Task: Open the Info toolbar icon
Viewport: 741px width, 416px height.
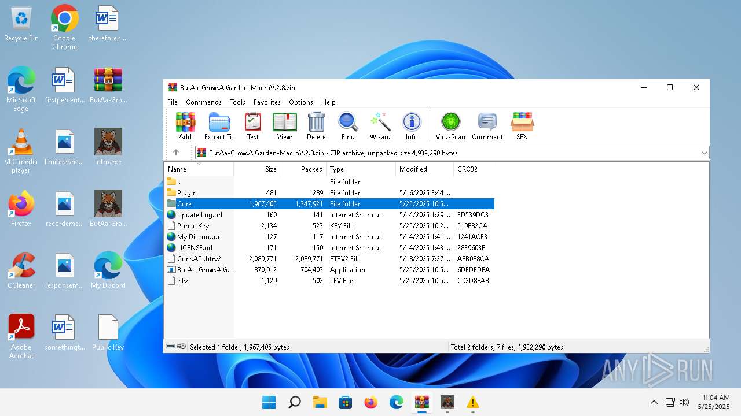Action: coord(412,126)
